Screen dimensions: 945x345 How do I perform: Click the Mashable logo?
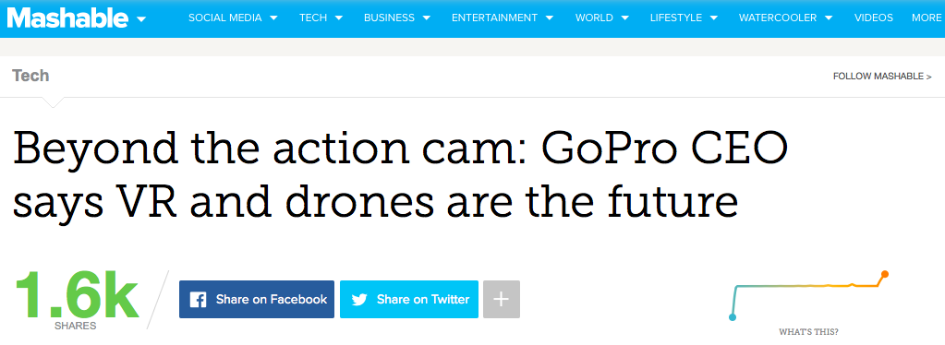point(67,18)
